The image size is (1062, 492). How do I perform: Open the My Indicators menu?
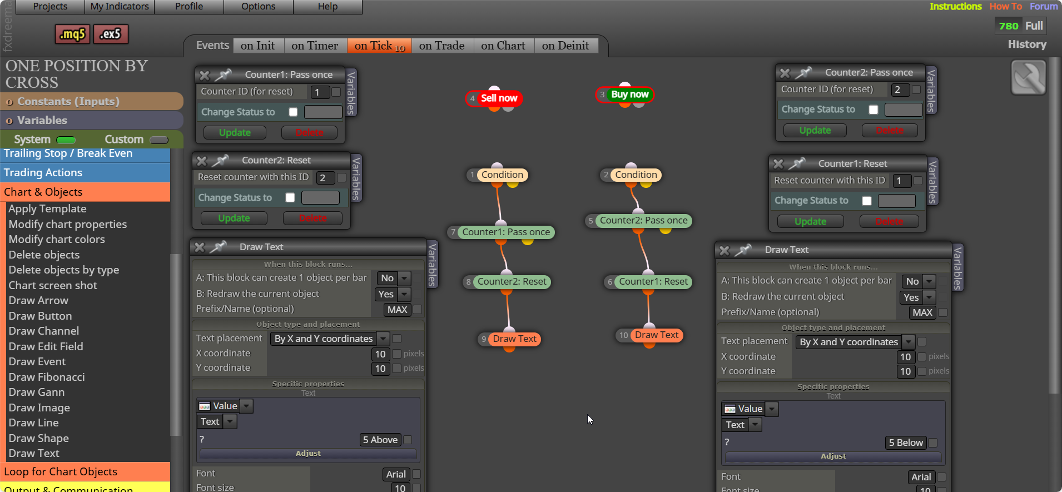[x=120, y=7]
